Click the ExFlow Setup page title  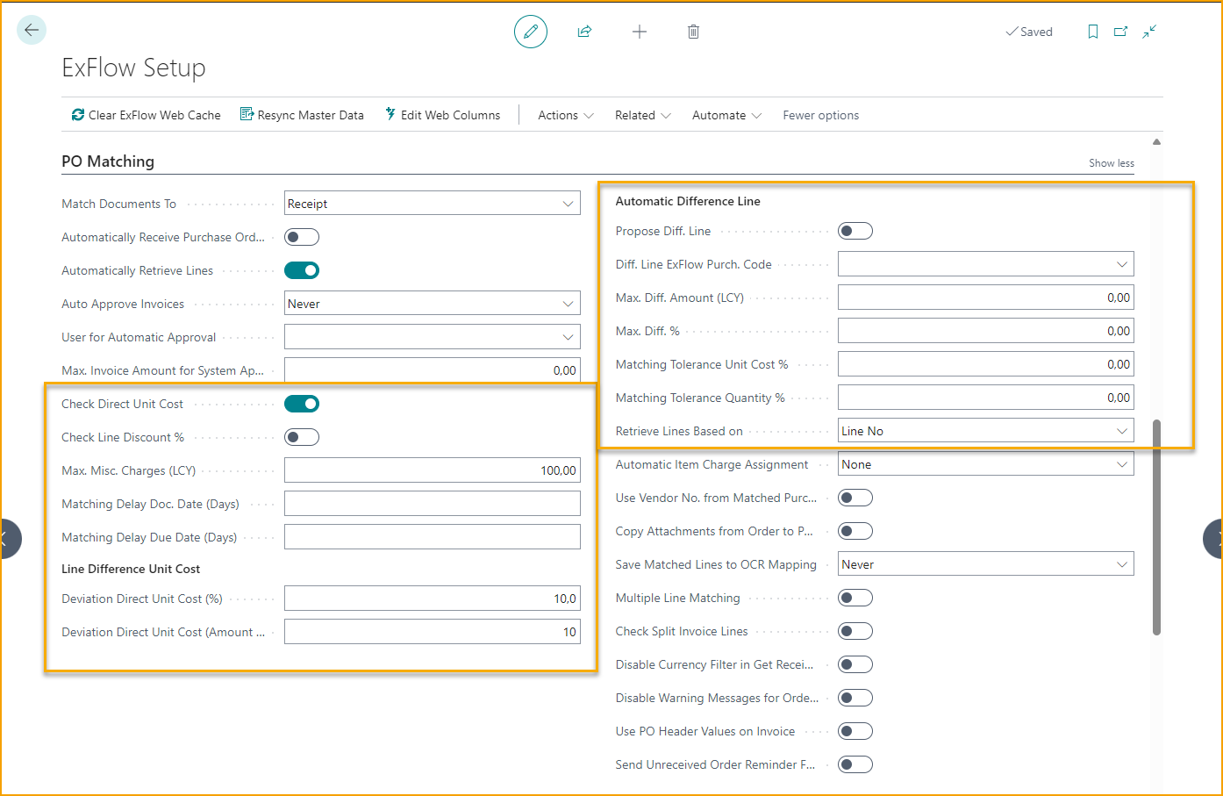pos(133,68)
